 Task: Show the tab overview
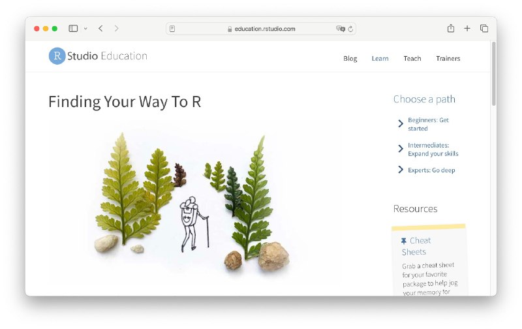pos(484,29)
